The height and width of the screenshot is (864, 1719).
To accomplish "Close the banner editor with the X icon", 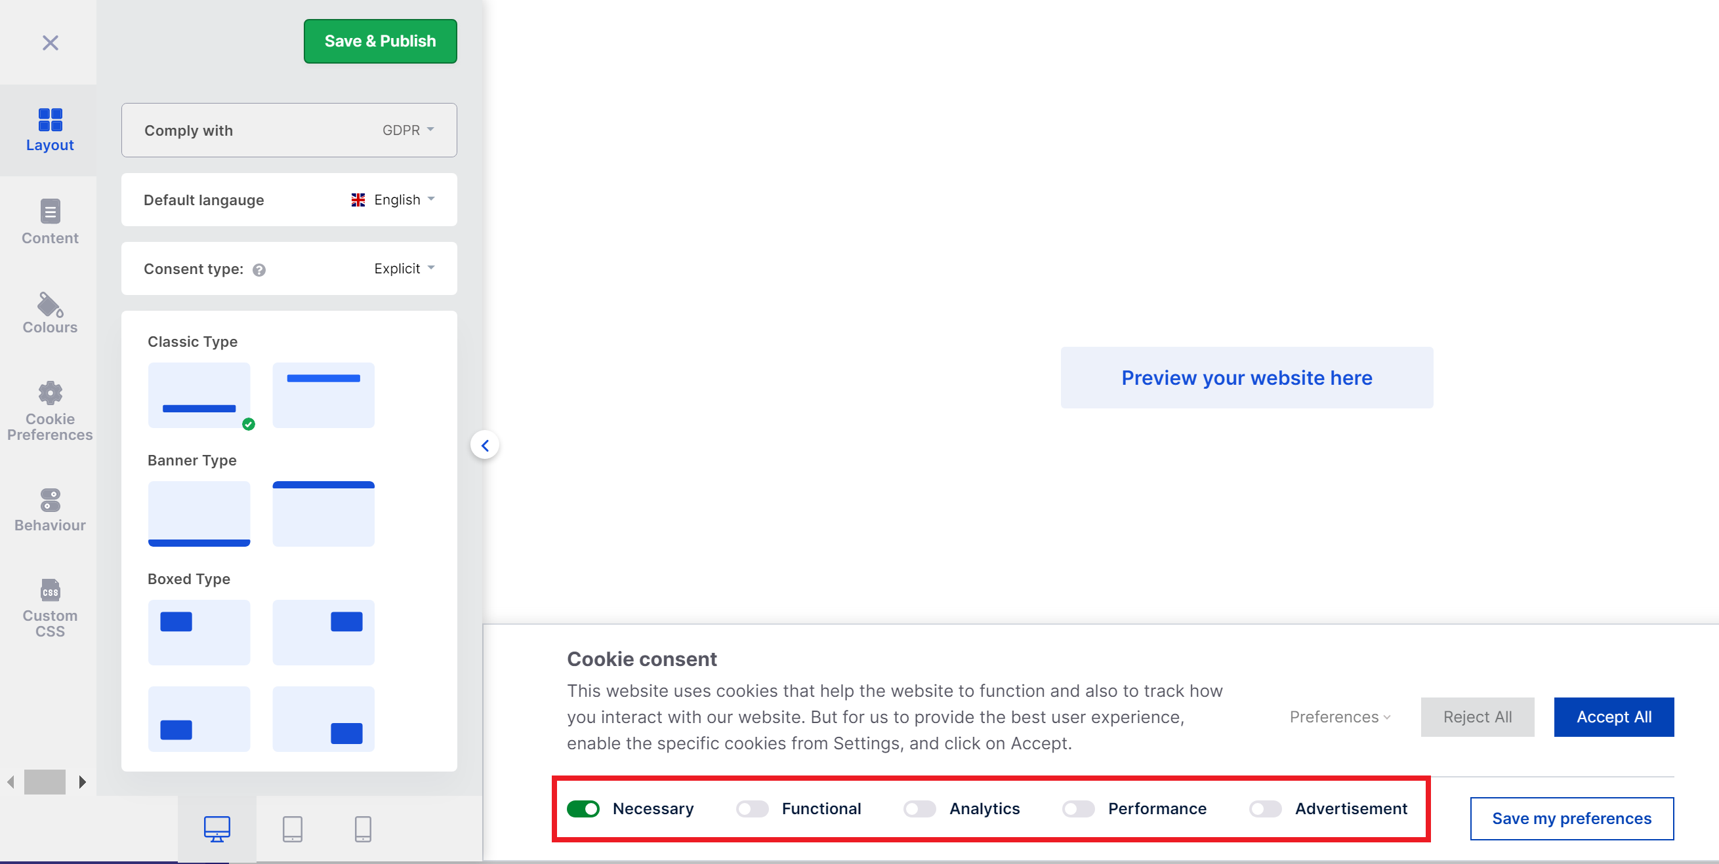I will coord(50,43).
